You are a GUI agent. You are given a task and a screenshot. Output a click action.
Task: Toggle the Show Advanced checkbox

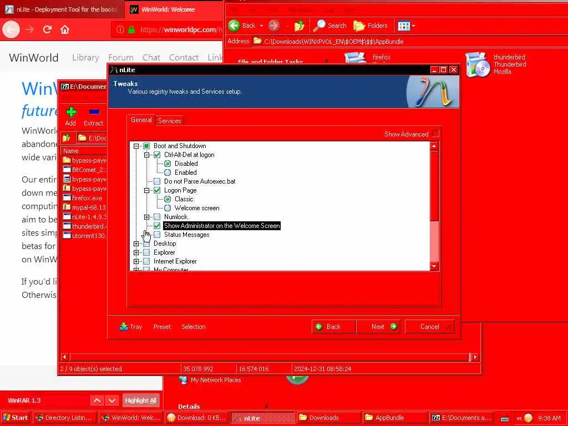click(x=435, y=134)
